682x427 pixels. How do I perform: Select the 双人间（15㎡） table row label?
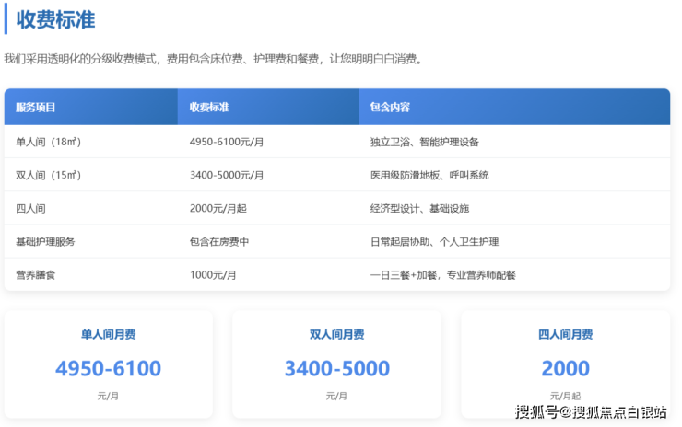pos(49,175)
